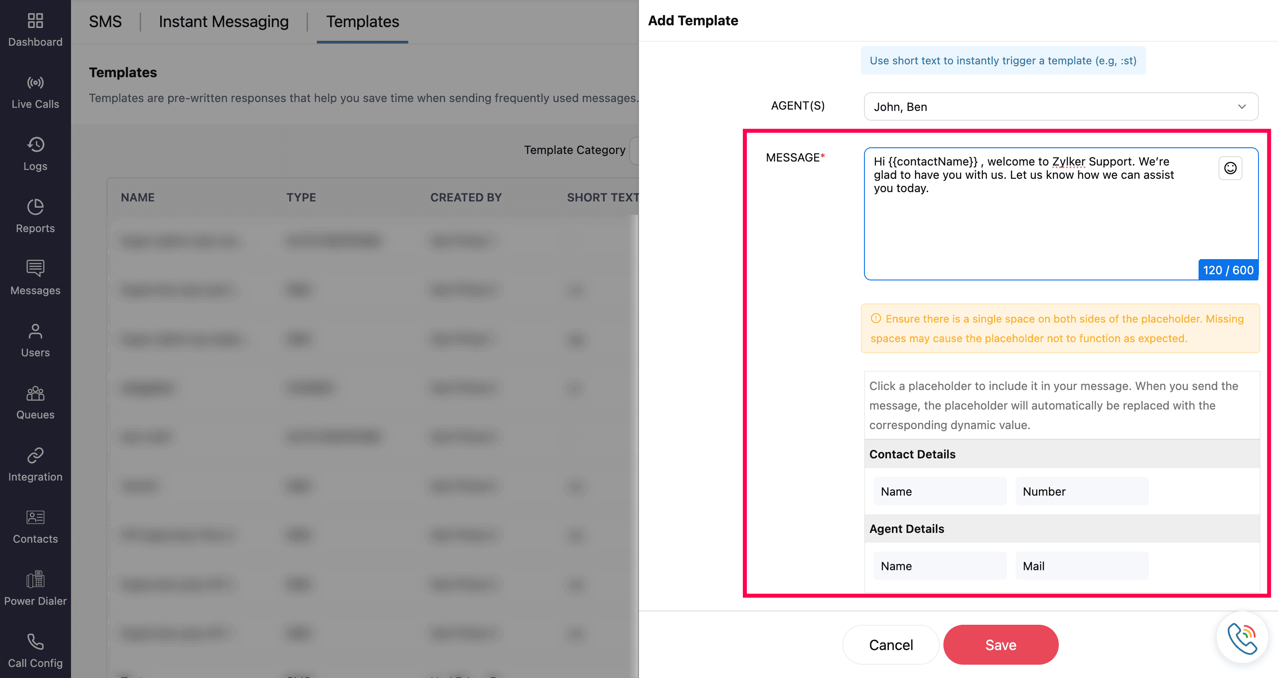The height and width of the screenshot is (678, 1278).
Task: Open the Integration link icon
Action: 35,455
